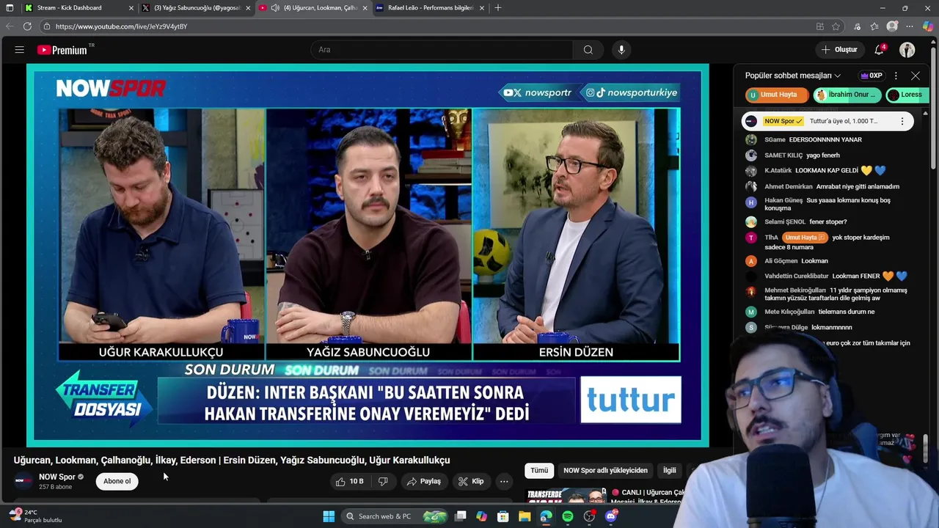939x528 pixels.
Task: Click the Oluştur create button
Action: coord(839,50)
